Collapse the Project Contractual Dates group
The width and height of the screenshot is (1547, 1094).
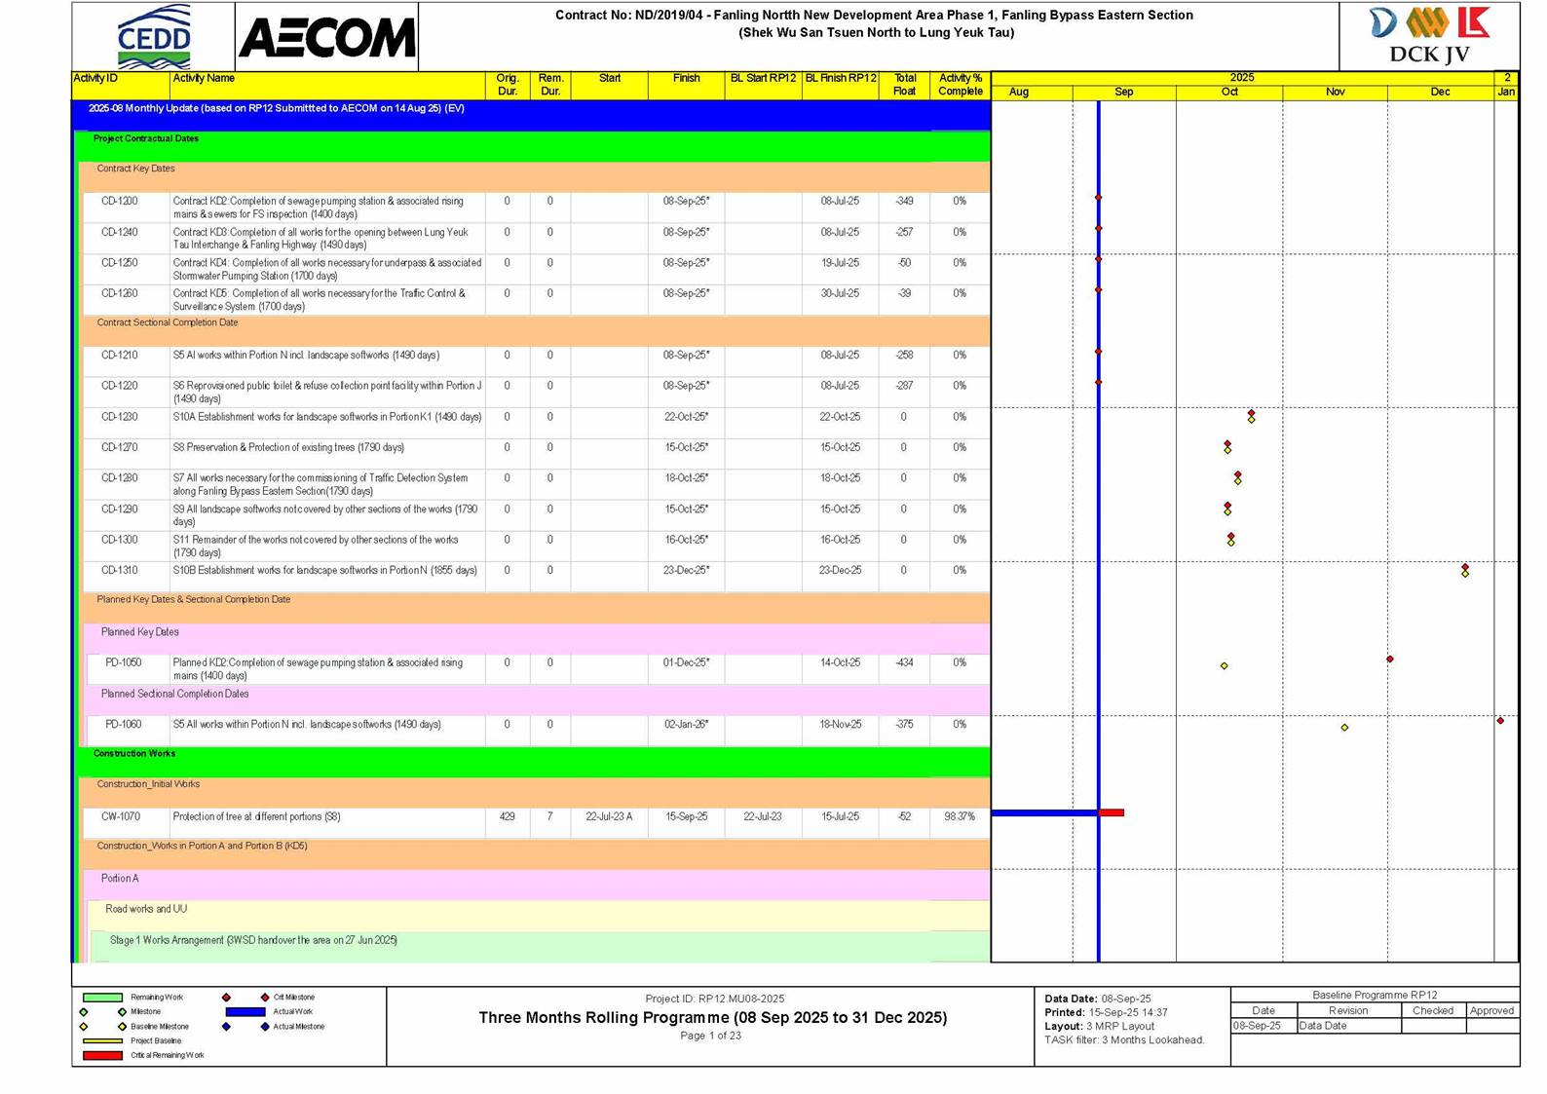coord(146,139)
